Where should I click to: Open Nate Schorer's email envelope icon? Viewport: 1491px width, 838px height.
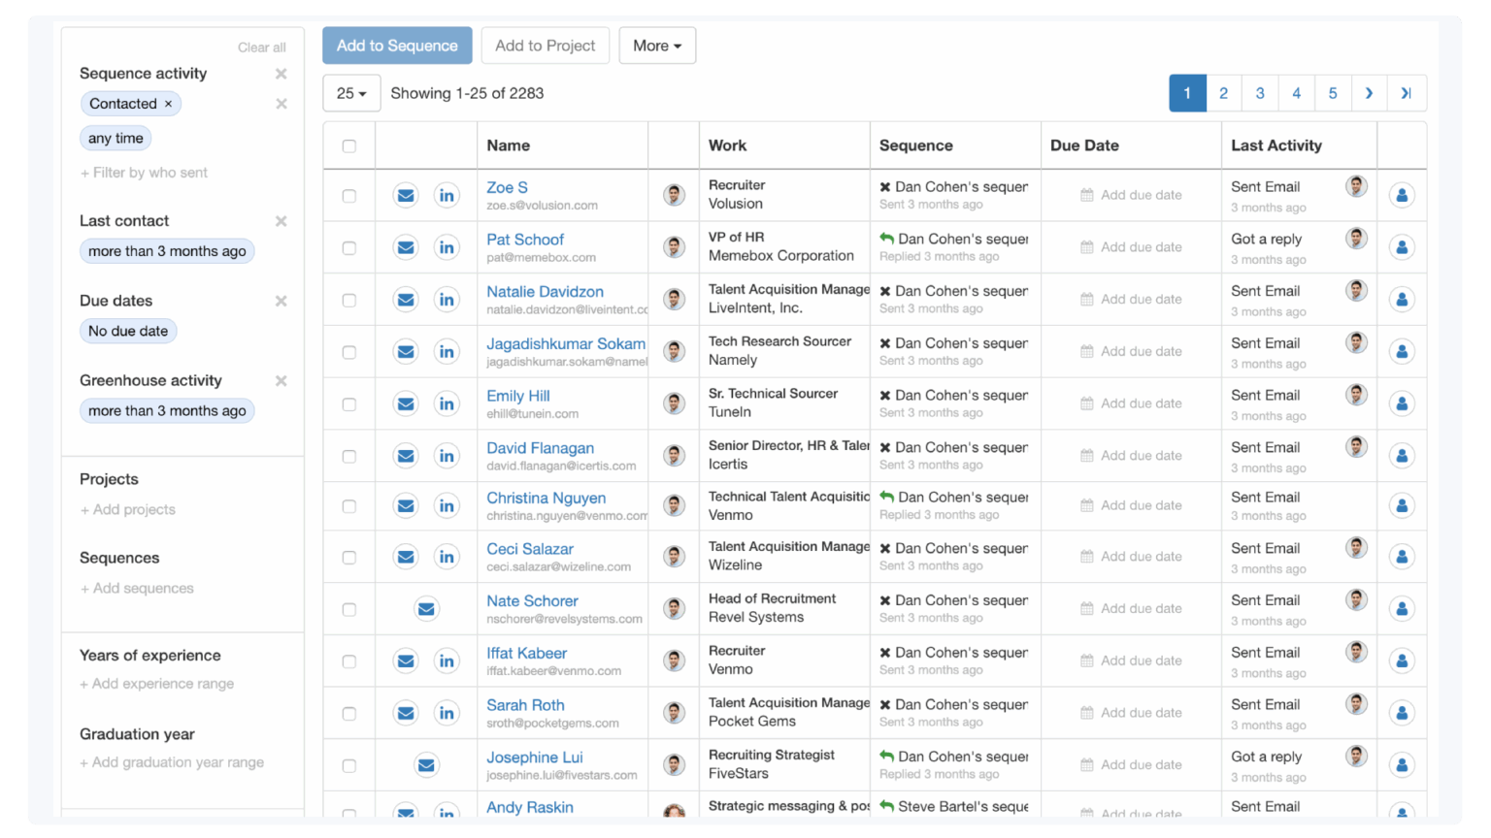[425, 608]
